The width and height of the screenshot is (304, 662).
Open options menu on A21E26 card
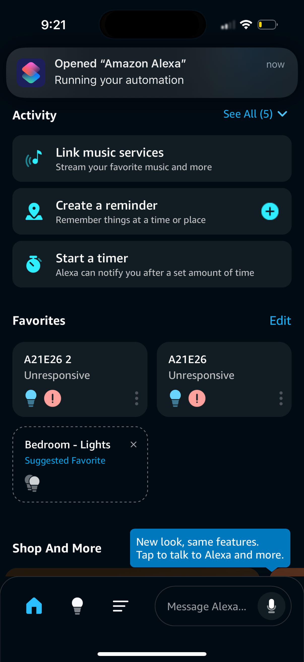281,398
